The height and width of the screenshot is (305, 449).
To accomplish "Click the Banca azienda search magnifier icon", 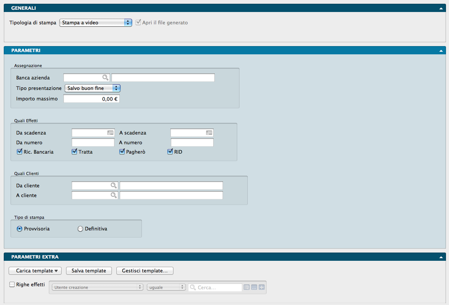I will click(105, 78).
